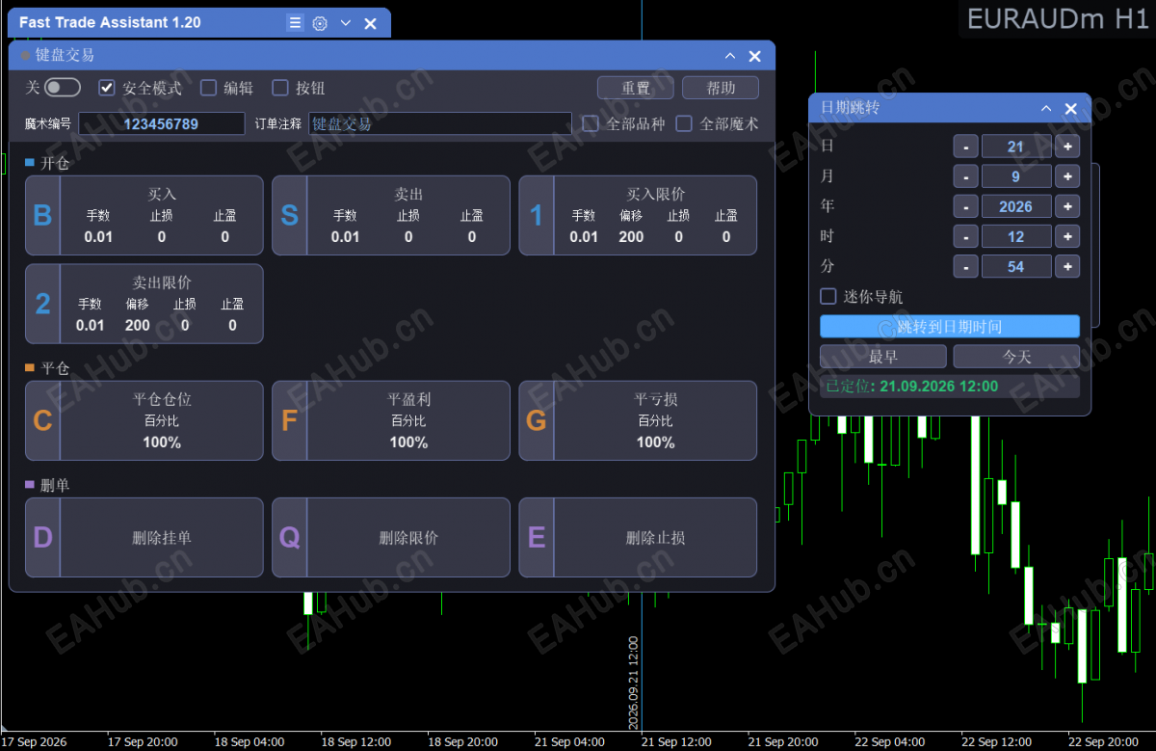Increase the 年 year value
This screenshot has width=1156, height=751.
pyautogui.click(x=1067, y=206)
